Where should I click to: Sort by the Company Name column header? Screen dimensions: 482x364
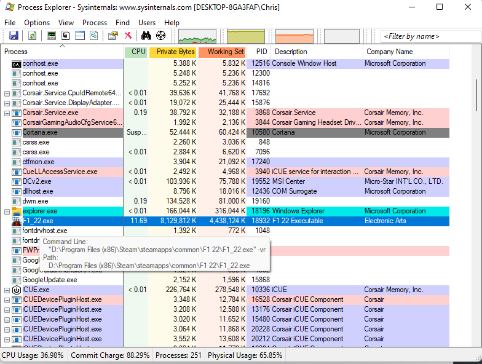(406, 52)
